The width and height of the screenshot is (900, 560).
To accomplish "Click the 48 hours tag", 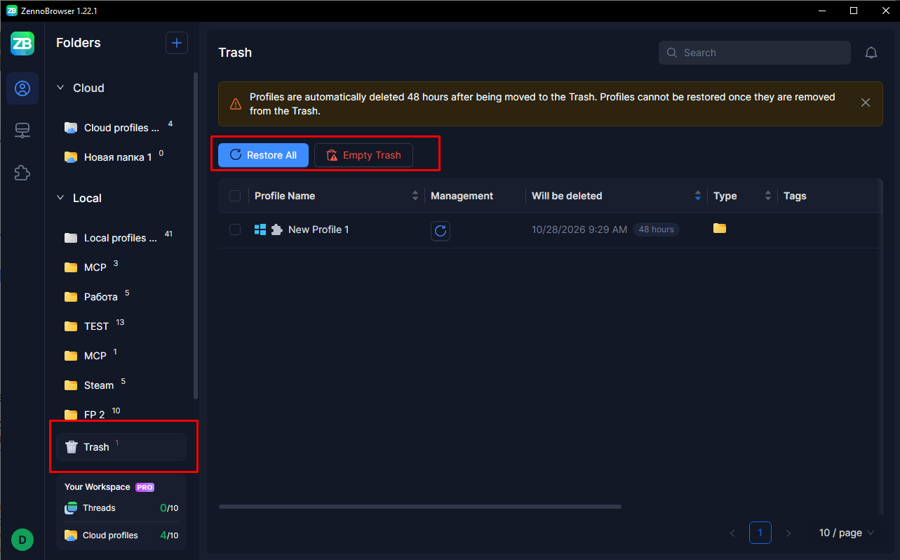I will 656,229.
